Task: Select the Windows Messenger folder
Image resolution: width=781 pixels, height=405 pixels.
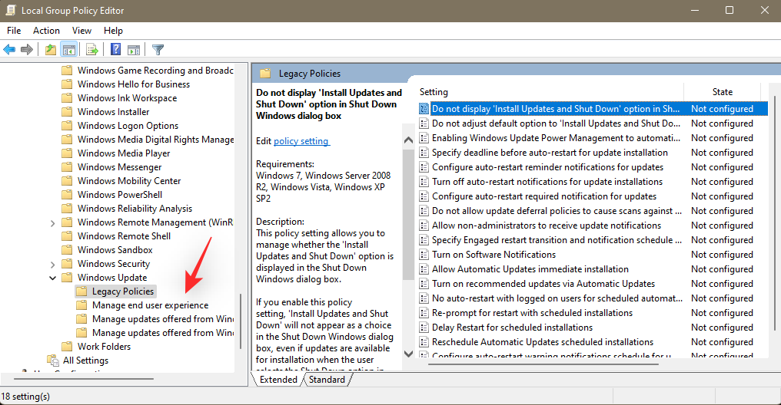Action: (120, 167)
